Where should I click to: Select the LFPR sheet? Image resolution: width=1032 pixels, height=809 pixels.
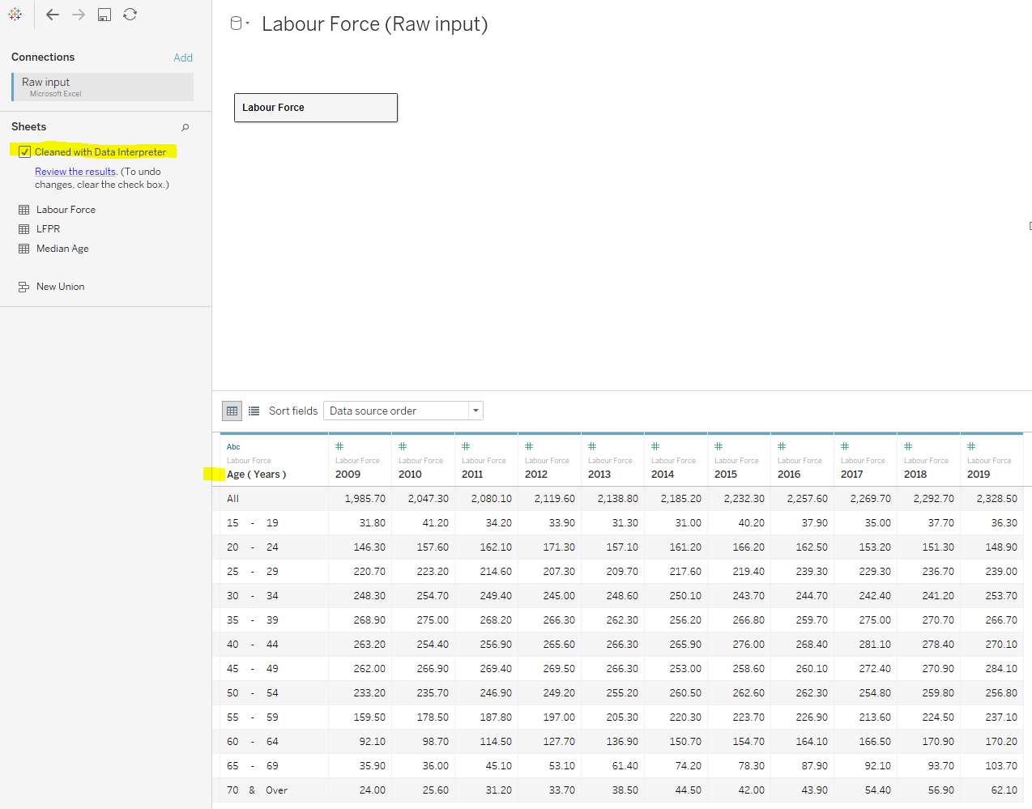point(46,228)
